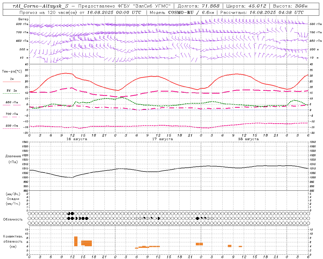The width and height of the screenshot is (323, 259).
Task: Click the Долгота: 71.868 value
Action: point(199,6)
